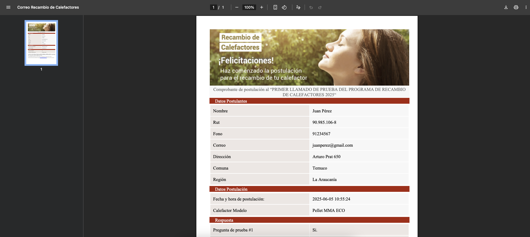Click the fit to page icon
This screenshot has height=237, width=530.
(275, 7)
